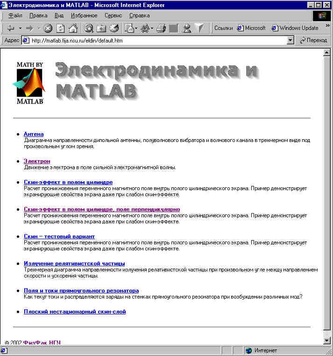333x356 pixels.
Task: Open Скин – тестовый вариант link
Action: point(59,236)
